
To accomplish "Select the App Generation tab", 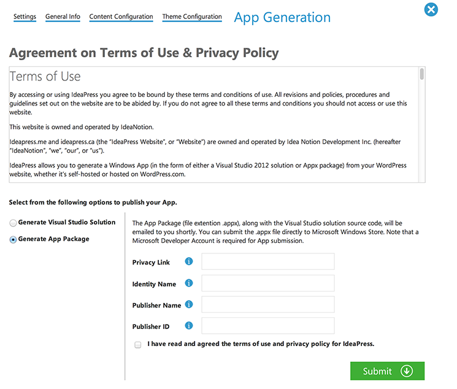I will (x=282, y=18).
